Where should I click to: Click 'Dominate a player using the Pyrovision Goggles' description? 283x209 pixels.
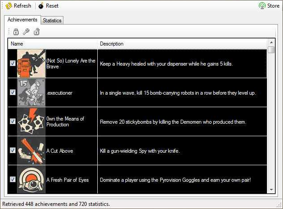pyautogui.click(x=175, y=180)
